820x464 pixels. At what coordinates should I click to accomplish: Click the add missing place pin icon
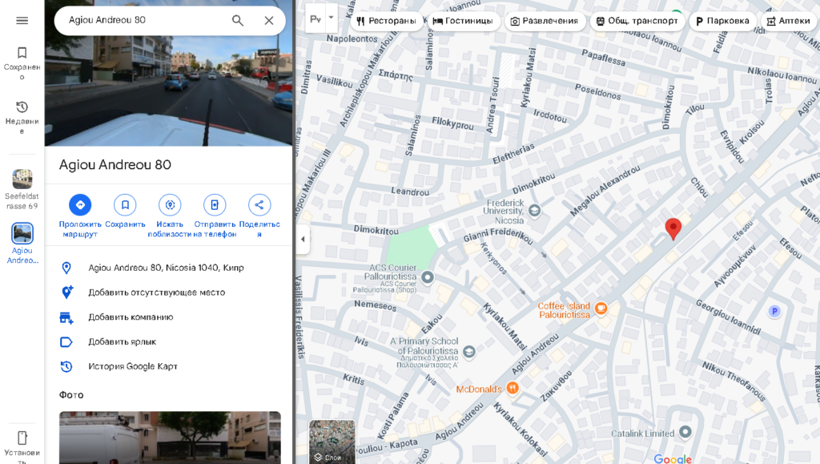67,293
